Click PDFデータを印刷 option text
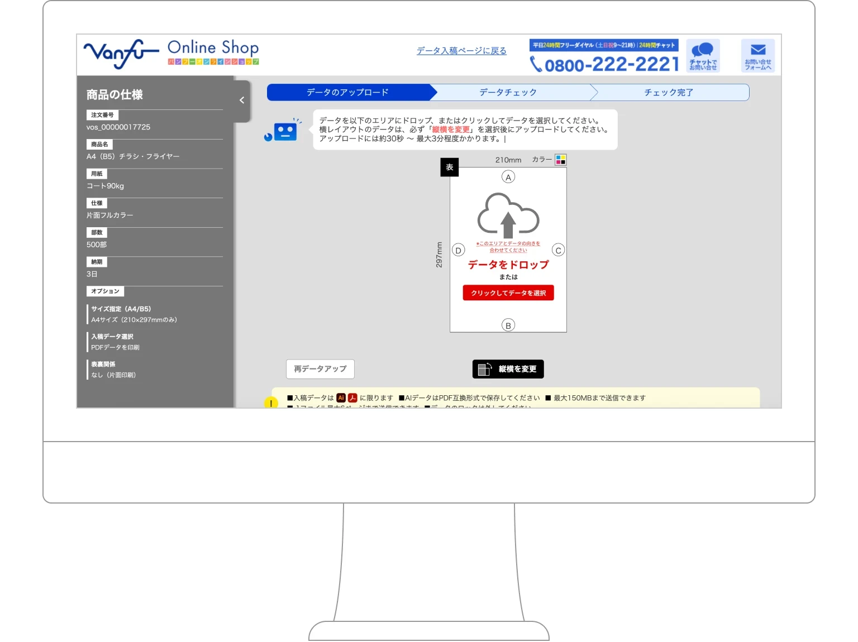 pos(115,347)
